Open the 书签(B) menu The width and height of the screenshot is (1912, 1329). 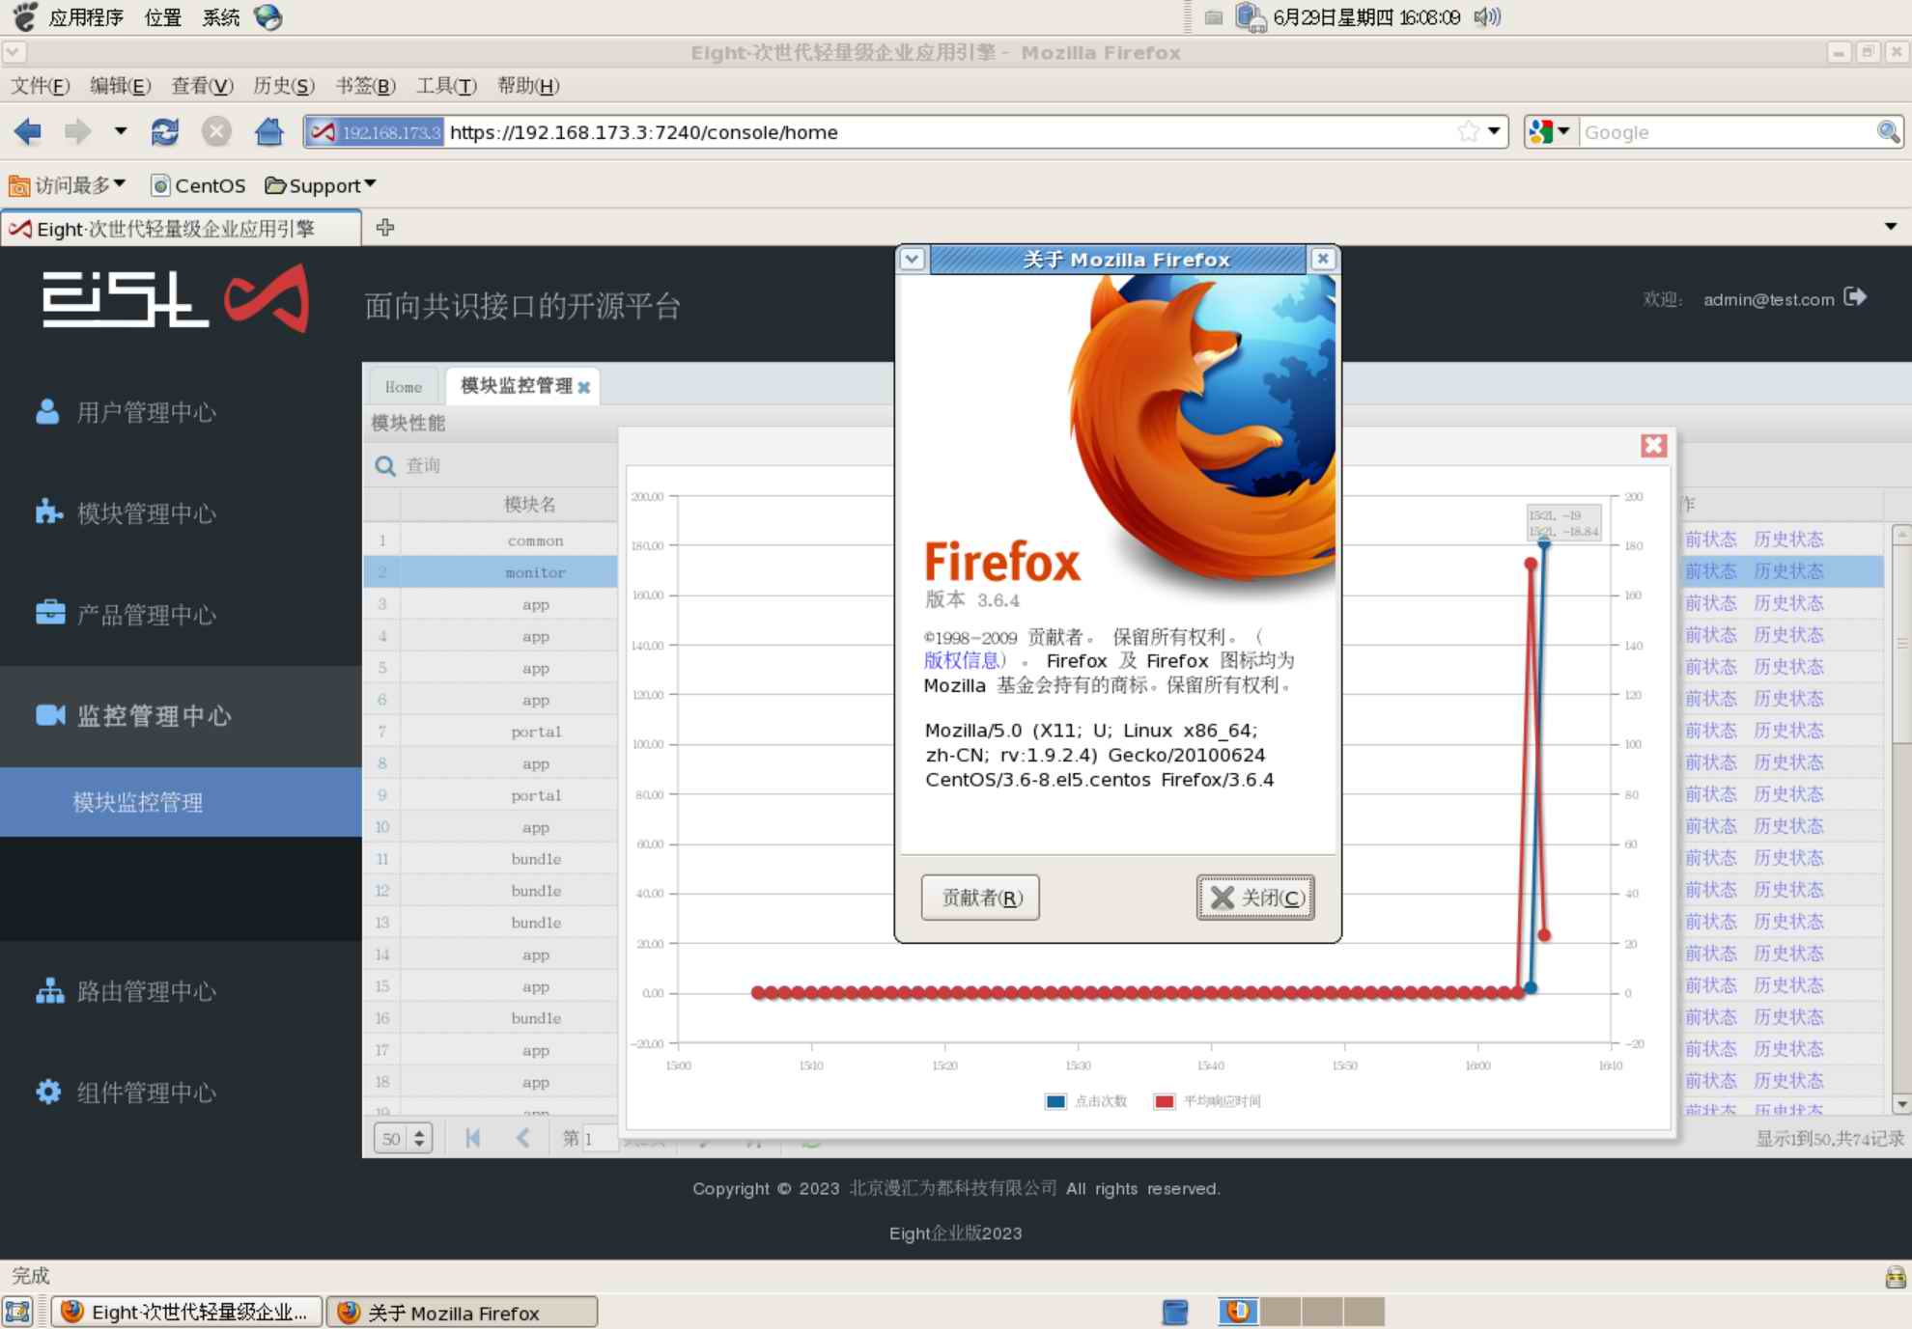(x=365, y=86)
